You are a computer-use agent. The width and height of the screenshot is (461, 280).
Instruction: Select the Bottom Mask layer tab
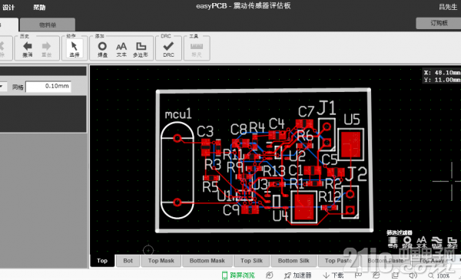[207, 261]
